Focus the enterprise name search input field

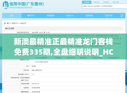point(105,6)
